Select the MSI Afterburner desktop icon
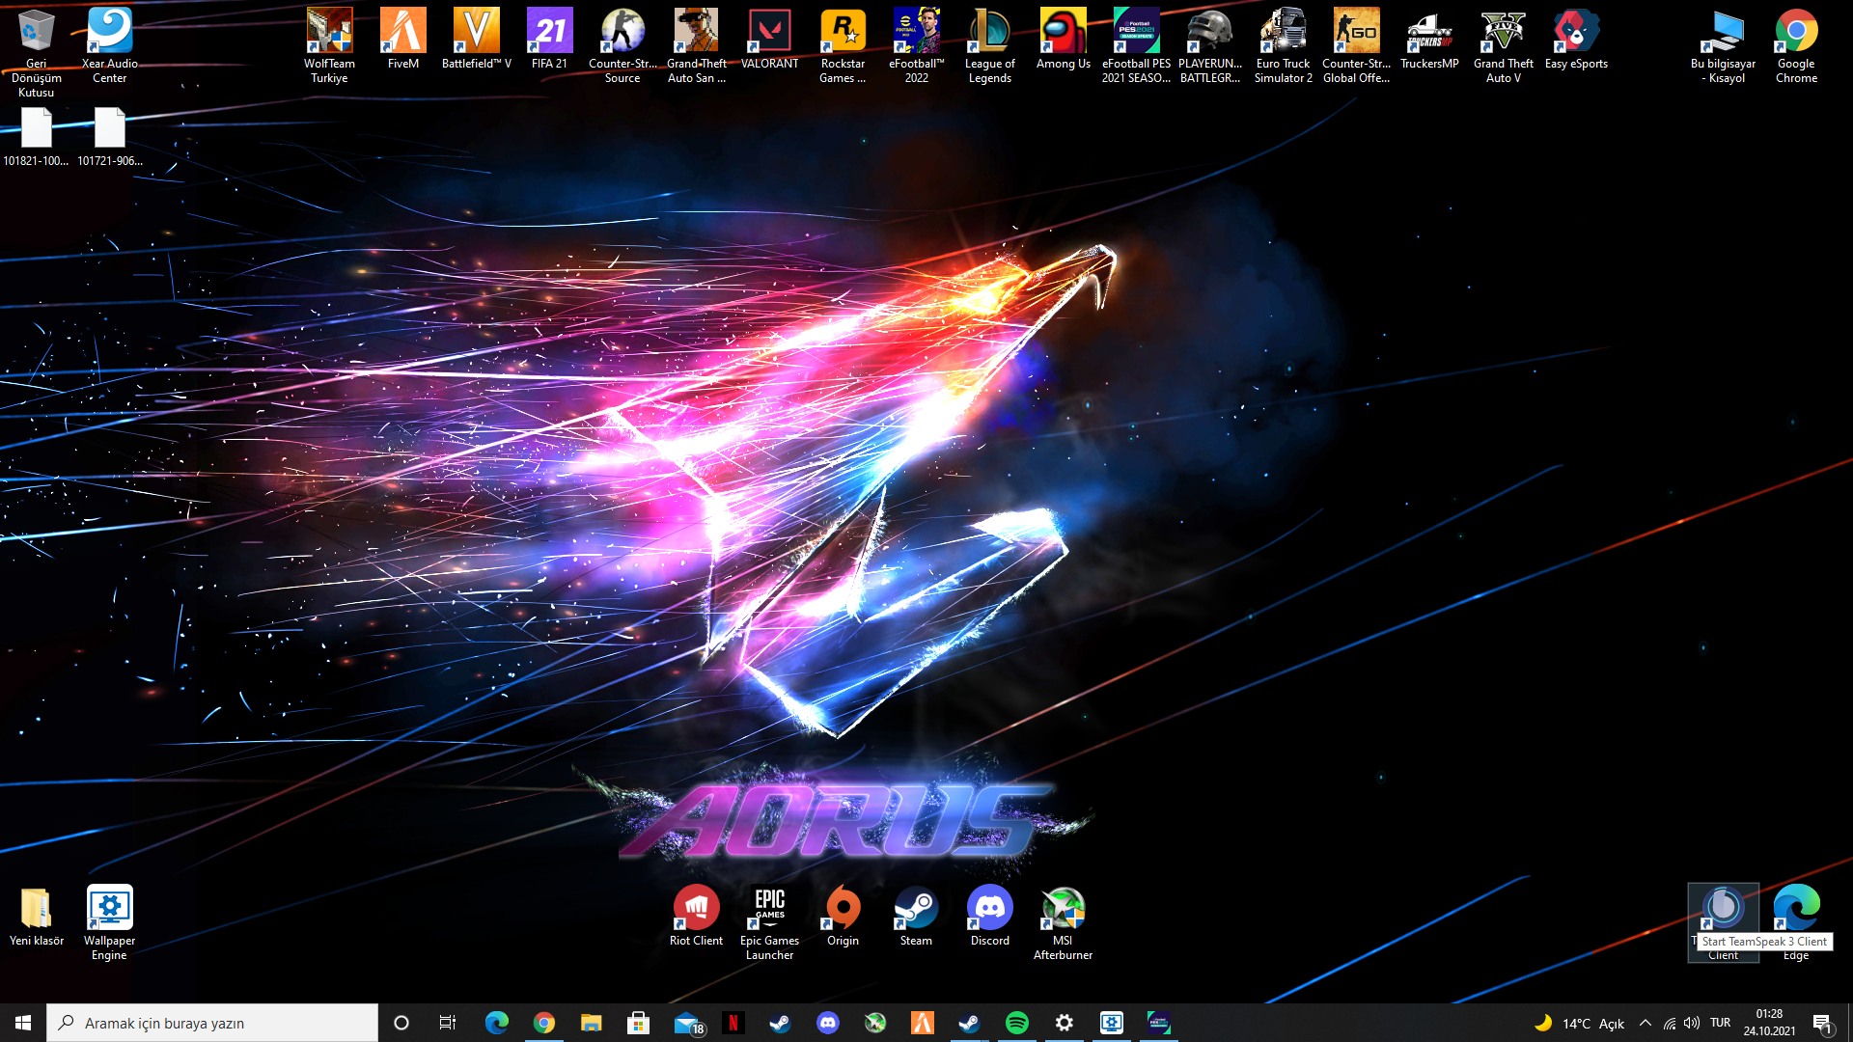 point(1063,922)
